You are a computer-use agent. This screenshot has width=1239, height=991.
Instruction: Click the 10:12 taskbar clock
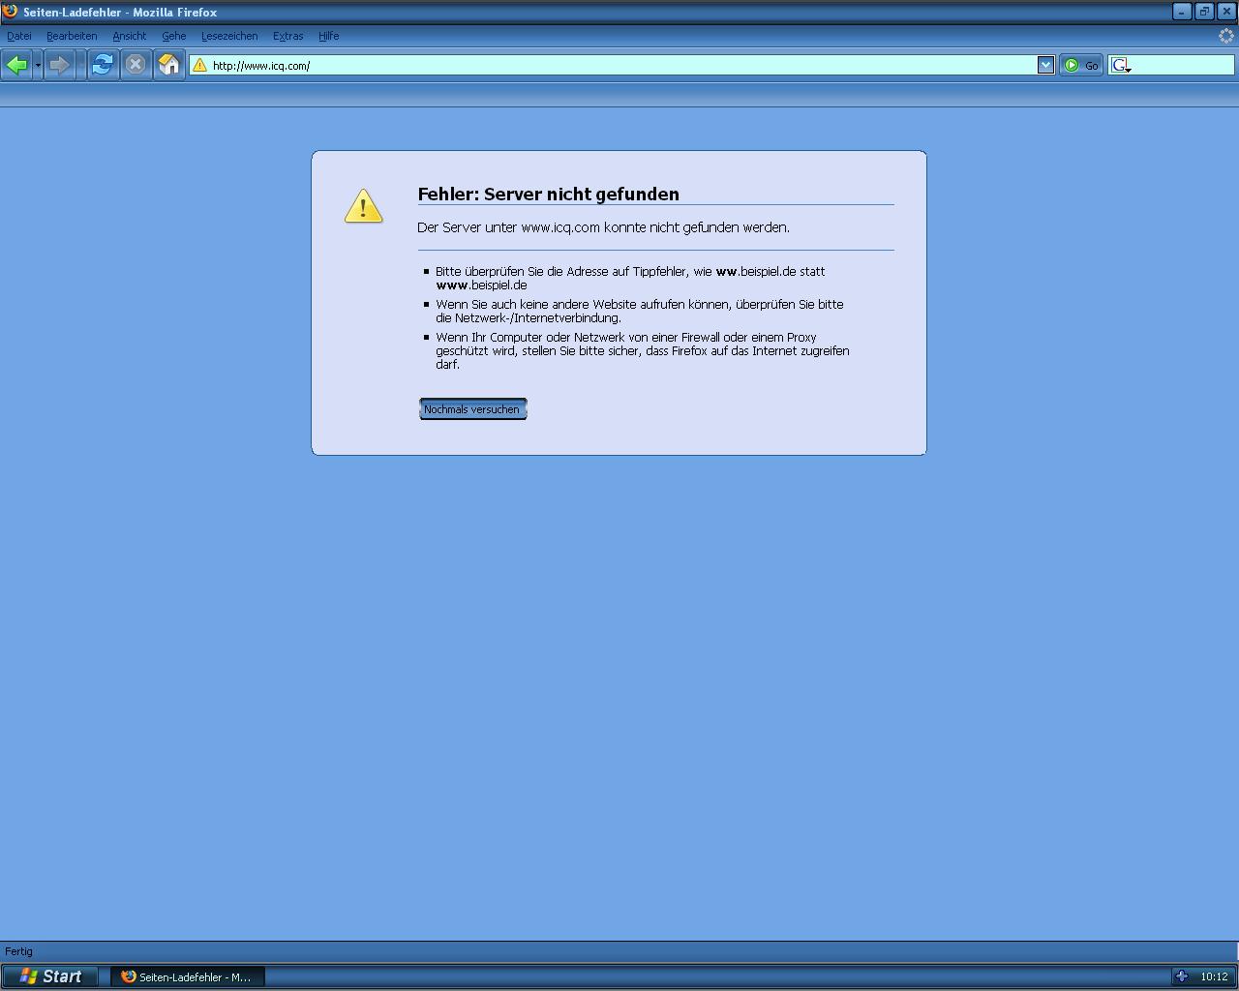pos(1214,976)
